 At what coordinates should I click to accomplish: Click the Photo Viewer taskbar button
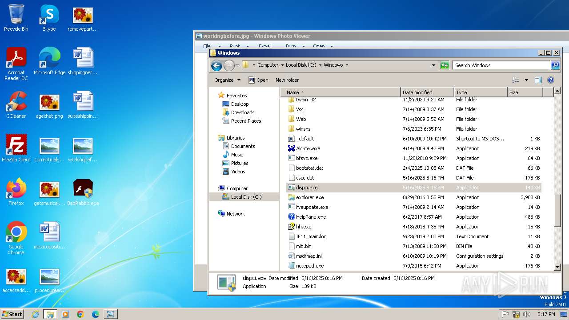pos(110,314)
